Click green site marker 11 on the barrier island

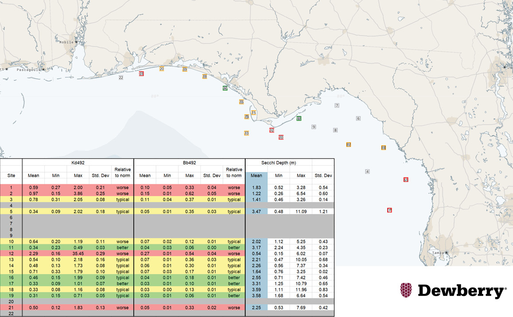(x=298, y=119)
